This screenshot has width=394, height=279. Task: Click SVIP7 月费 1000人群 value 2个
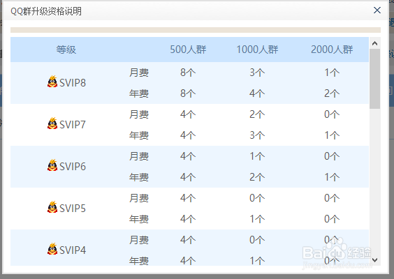257,114
